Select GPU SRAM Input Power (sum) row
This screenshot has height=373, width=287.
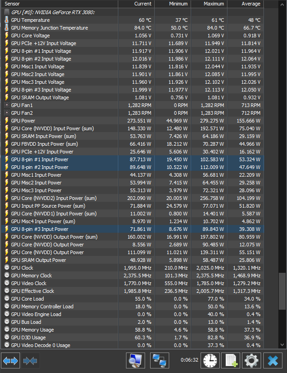click(x=132, y=136)
